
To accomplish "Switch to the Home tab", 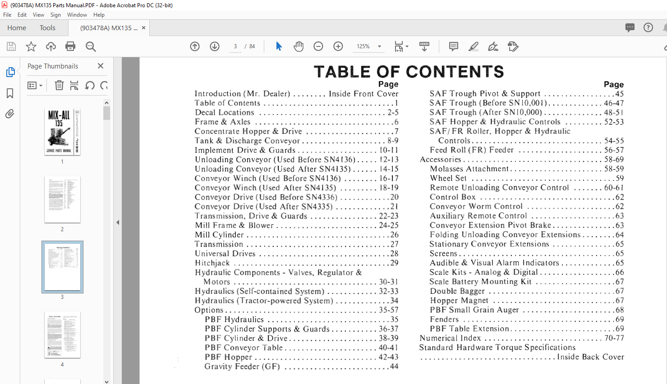I will click(17, 27).
